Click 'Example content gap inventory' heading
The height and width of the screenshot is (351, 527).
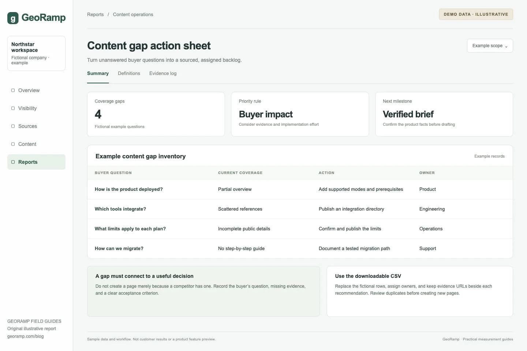[141, 156]
